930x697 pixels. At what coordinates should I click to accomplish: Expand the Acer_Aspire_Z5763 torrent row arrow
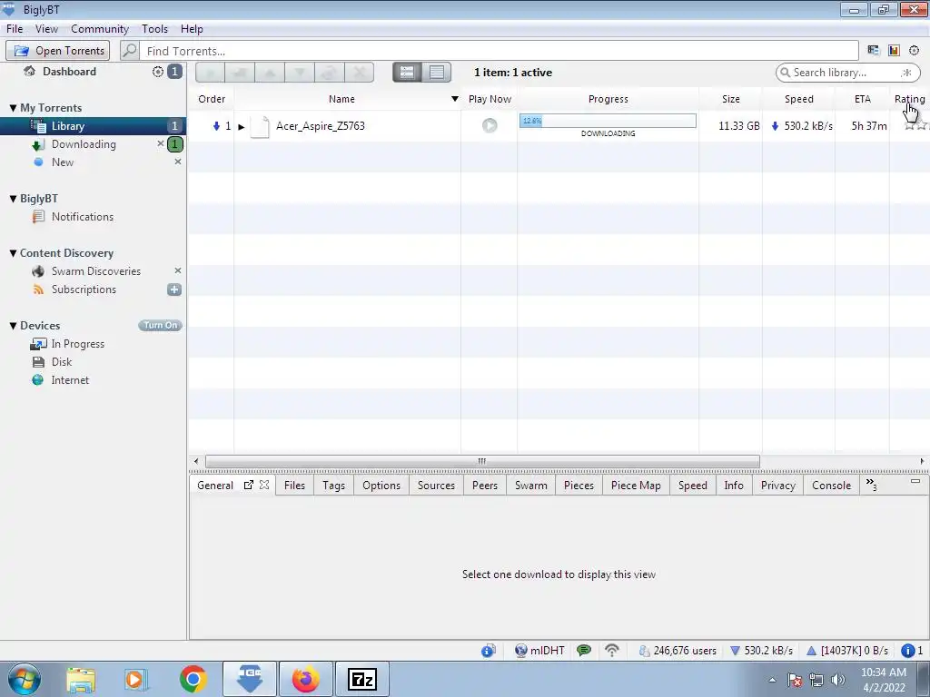pyautogui.click(x=242, y=126)
